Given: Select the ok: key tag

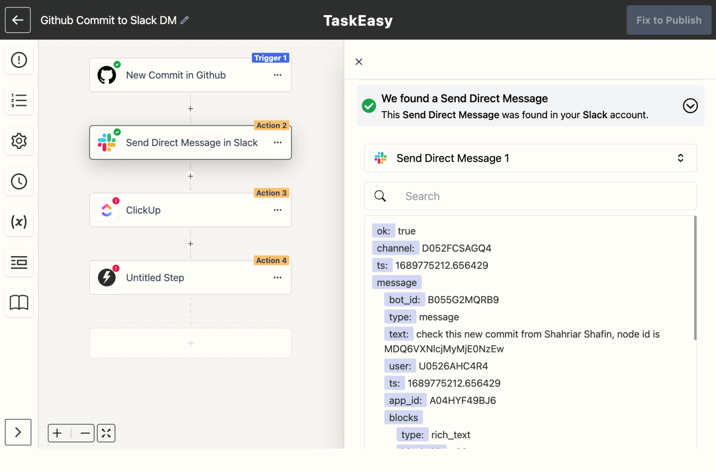Looking at the screenshot, I should click(x=383, y=231).
